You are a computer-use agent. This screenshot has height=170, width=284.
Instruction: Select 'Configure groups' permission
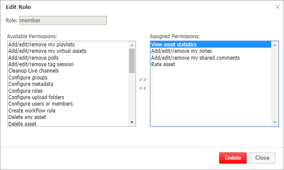(x=68, y=78)
